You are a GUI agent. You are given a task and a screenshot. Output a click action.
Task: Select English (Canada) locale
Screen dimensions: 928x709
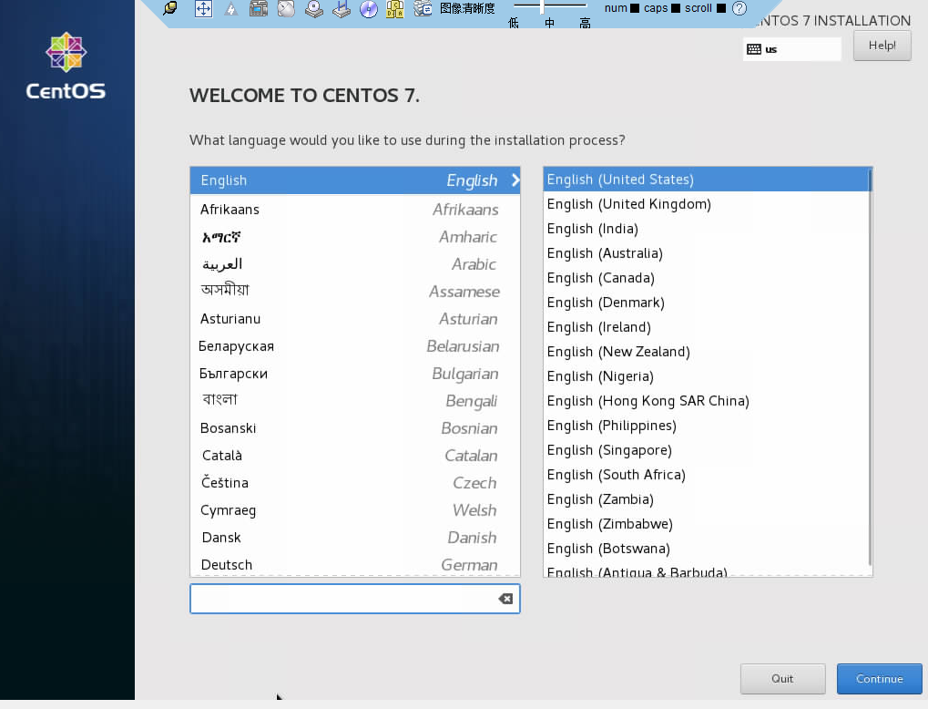(x=706, y=278)
